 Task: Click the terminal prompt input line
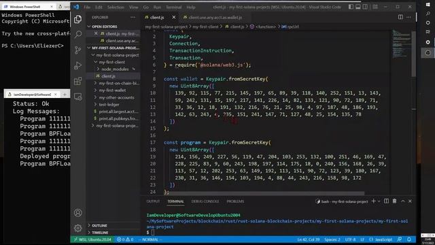tap(277, 232)
